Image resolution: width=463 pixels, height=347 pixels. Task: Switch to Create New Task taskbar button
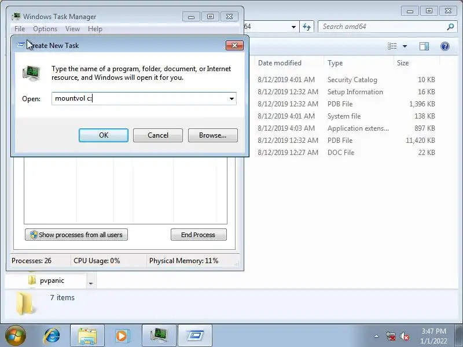click(x=195, y=336)
